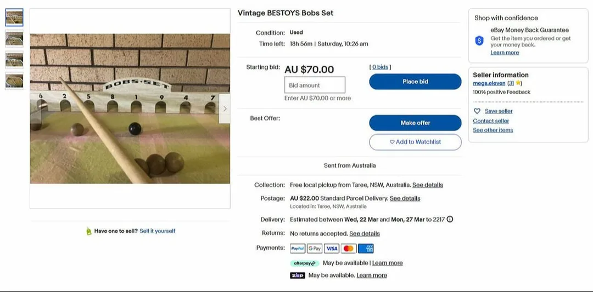Click the Visa card icon

(x=332, y=248)
